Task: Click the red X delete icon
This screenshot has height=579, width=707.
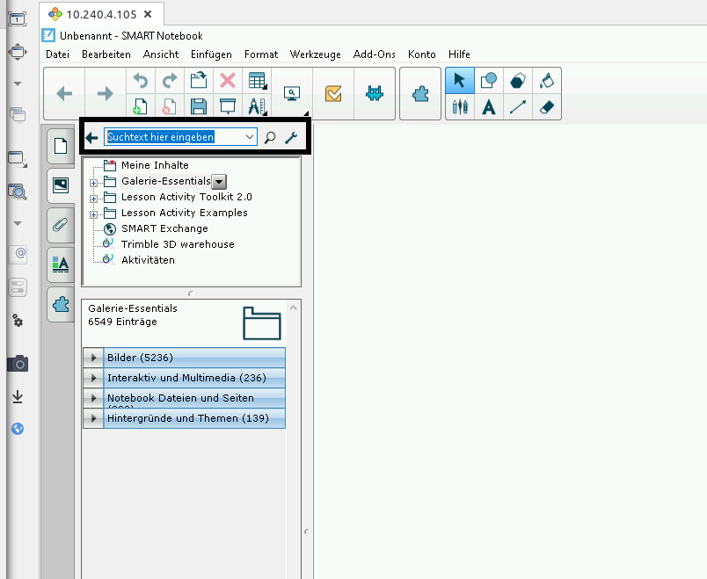Action: coord(228,81)
